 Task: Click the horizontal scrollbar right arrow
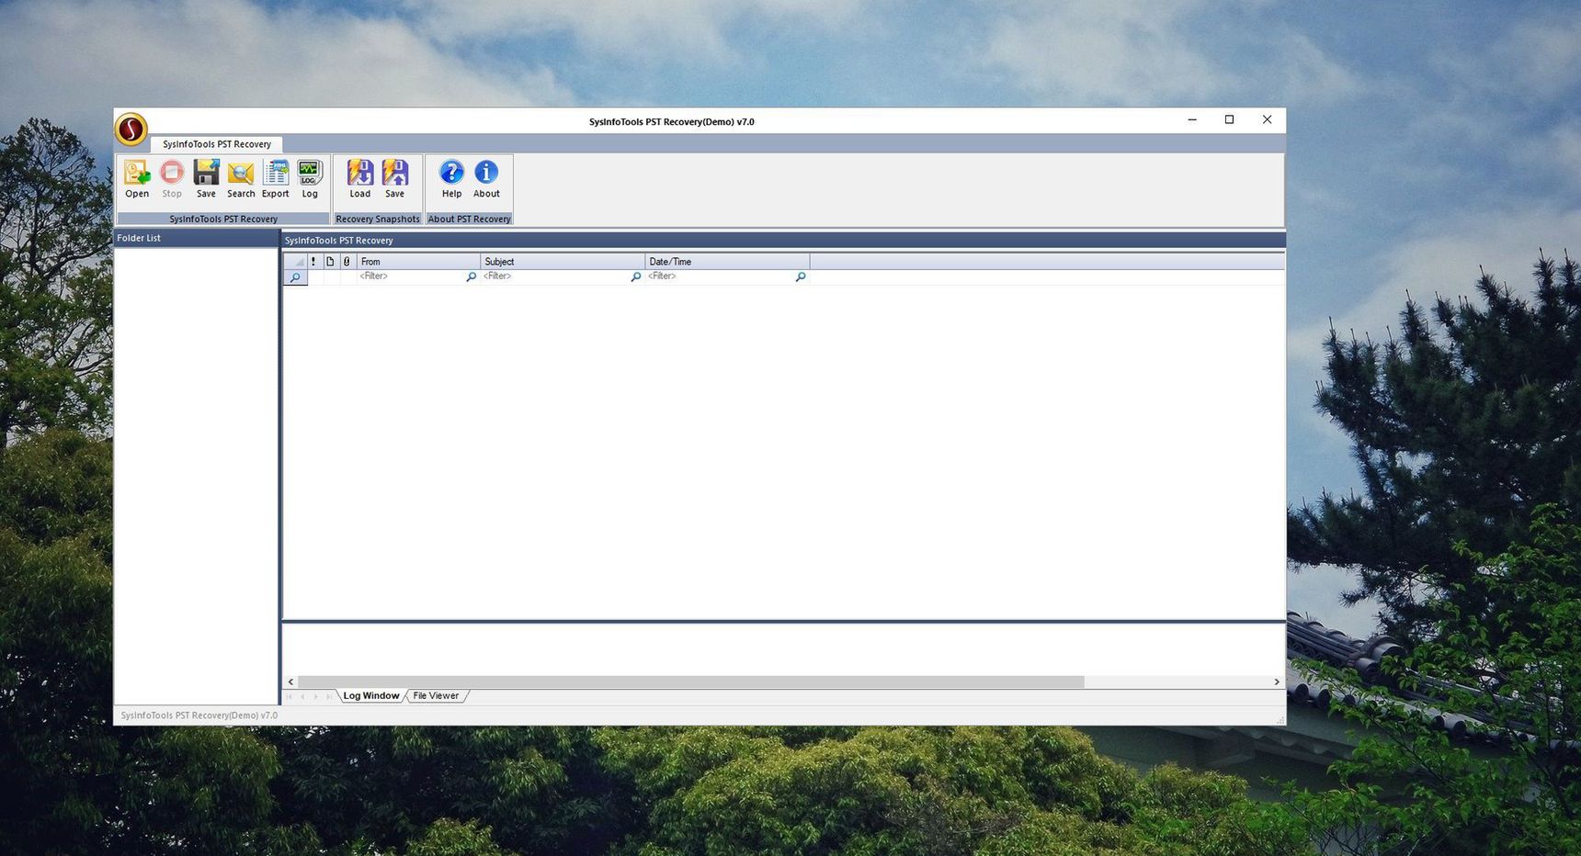pos(1277,682)
